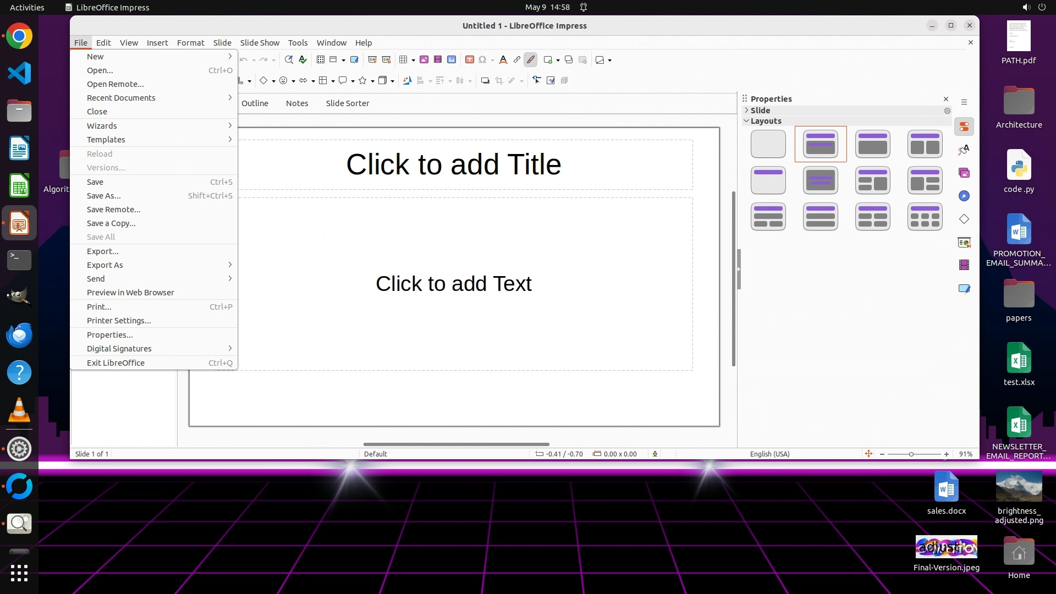Open the Navigator sidebar deck icon
This screenshot has width=1056, height=594.
pyautogui.click(x=964, y=196)
